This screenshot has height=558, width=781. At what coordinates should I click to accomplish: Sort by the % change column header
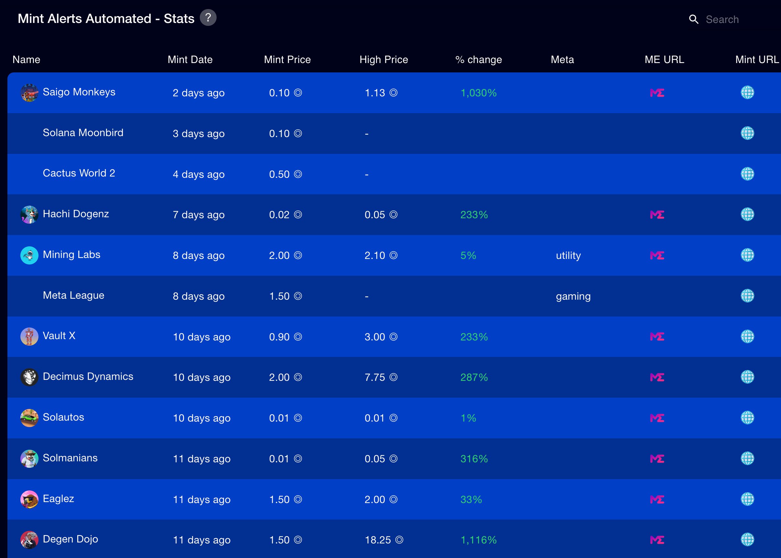[x=478, y=59]
